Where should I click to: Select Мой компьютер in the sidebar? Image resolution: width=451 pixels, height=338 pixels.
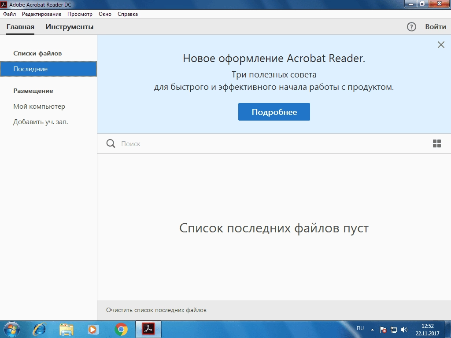coord(39,107)
